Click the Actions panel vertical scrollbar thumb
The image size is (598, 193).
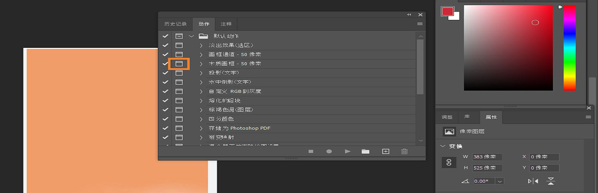point(420,67)
